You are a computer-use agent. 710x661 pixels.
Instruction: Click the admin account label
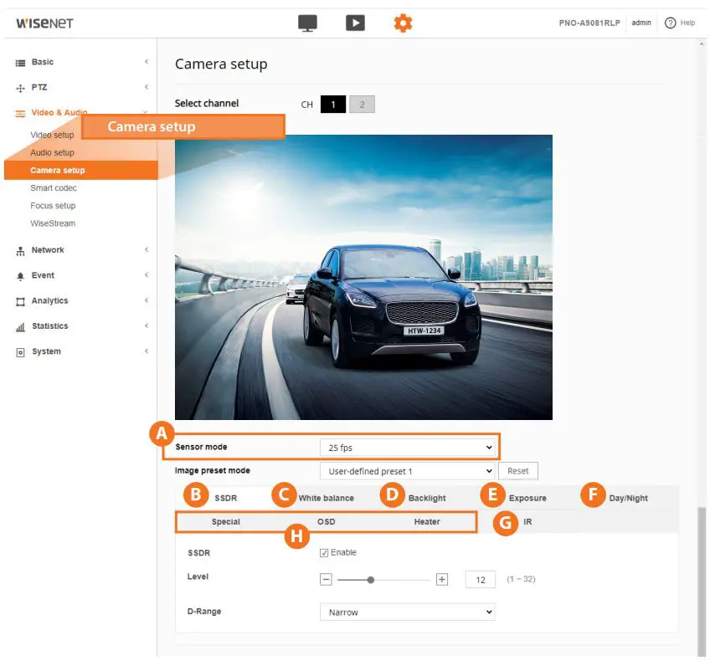(x=641, y=23)
